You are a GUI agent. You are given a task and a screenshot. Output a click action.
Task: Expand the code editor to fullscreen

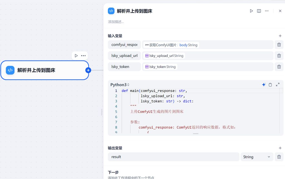coord(277,85)
